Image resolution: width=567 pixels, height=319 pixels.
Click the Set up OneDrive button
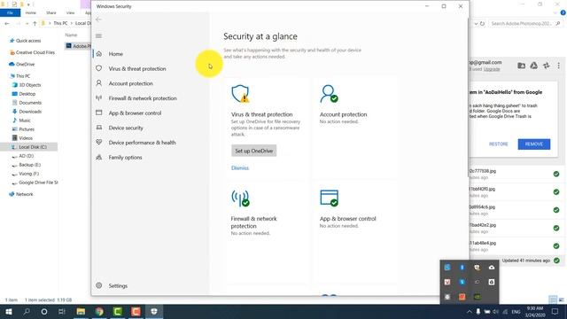254,151
